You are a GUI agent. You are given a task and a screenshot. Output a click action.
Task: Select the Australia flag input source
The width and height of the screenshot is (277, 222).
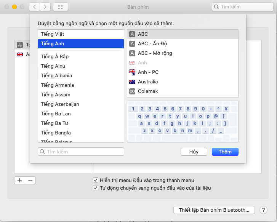pos(132,82)
